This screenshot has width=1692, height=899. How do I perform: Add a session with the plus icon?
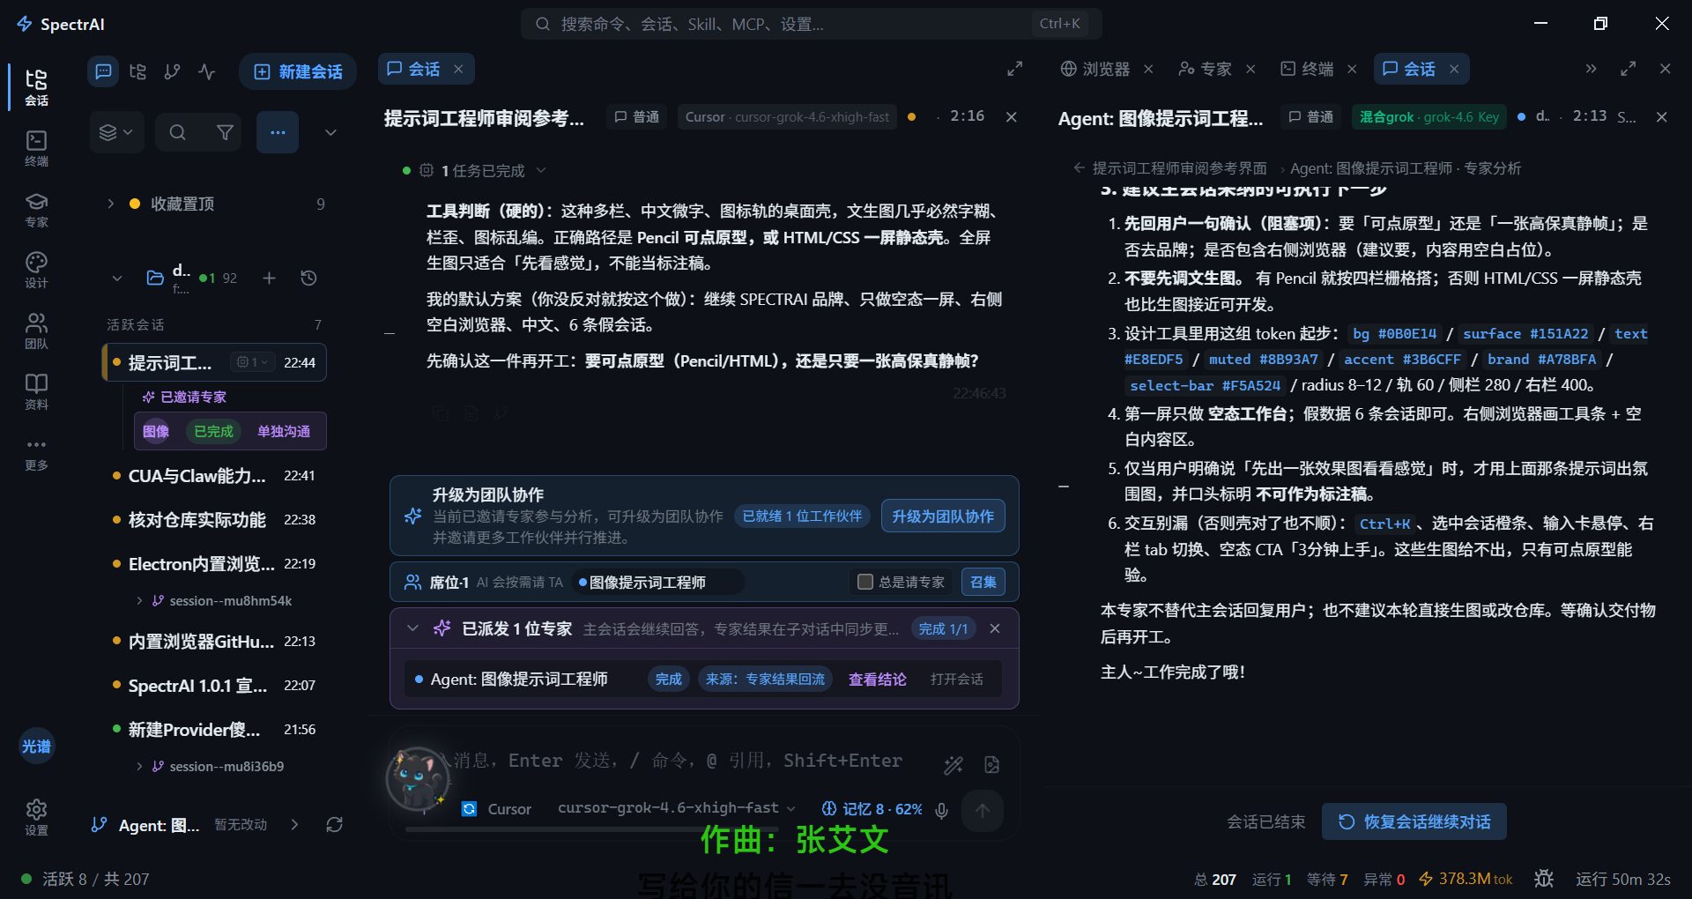click(x=269, y=279)
